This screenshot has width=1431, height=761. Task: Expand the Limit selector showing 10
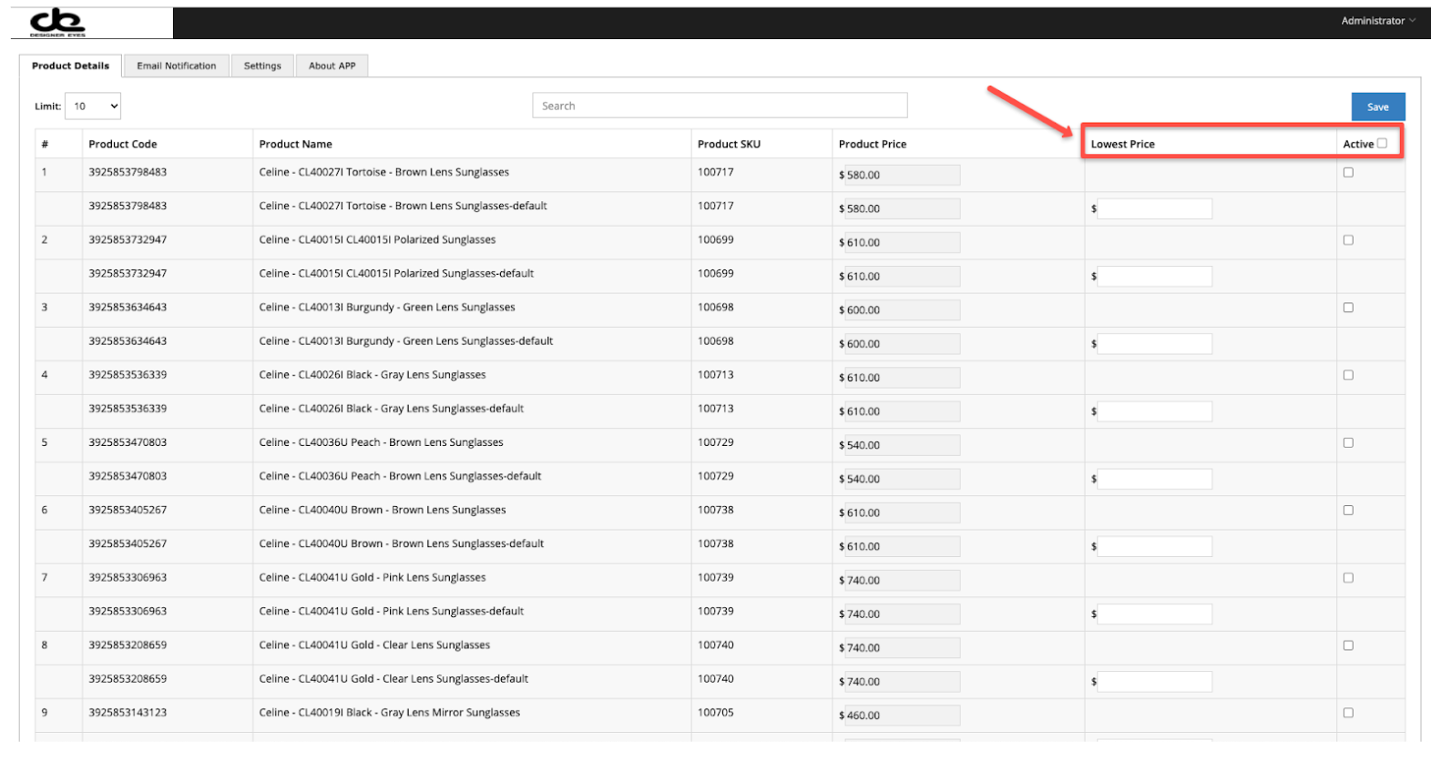pos(93,107)
